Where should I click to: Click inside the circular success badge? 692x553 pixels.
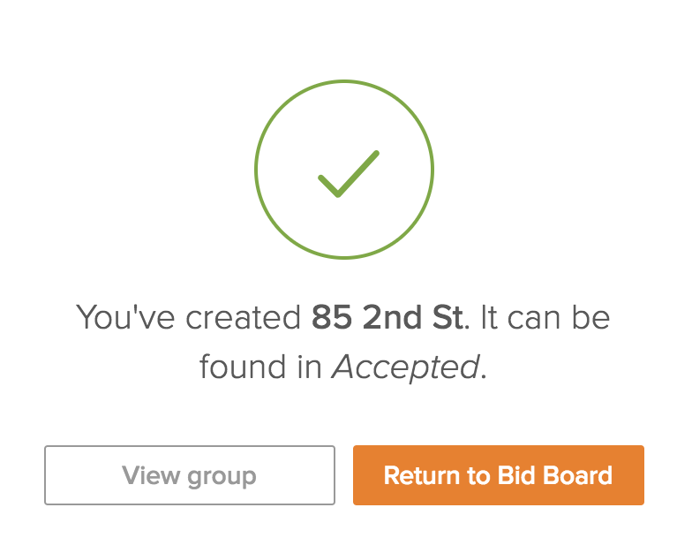point(344,221)
